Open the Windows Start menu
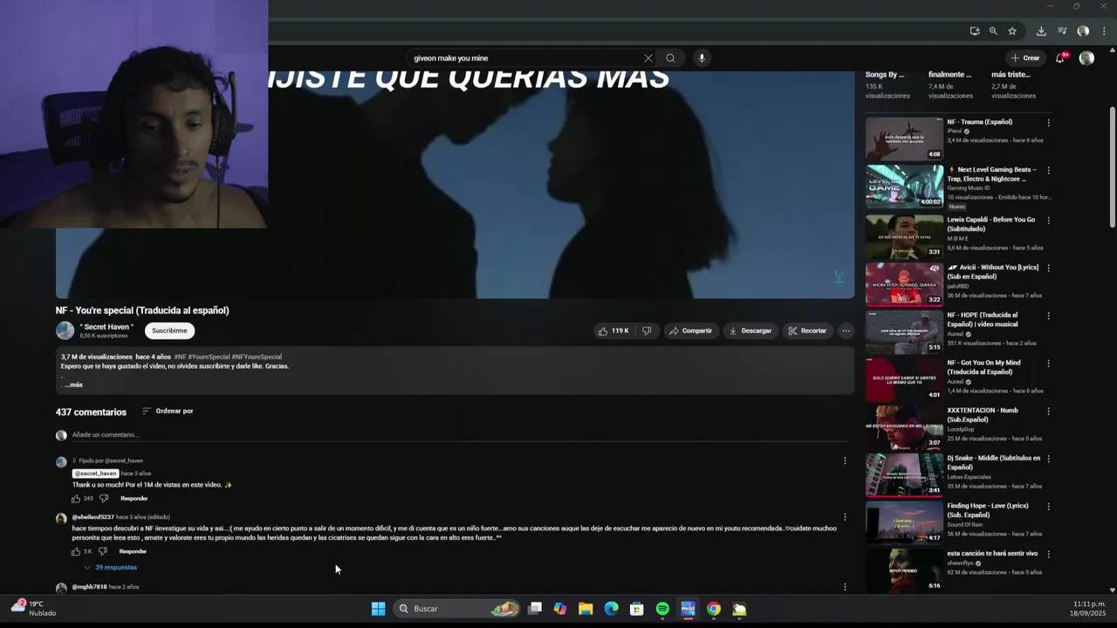 (378, 609)
